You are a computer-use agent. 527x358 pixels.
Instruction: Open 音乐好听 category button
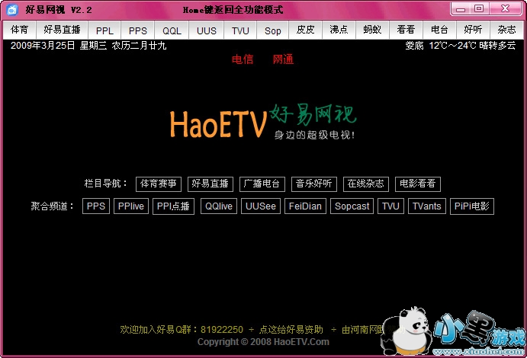314,184
